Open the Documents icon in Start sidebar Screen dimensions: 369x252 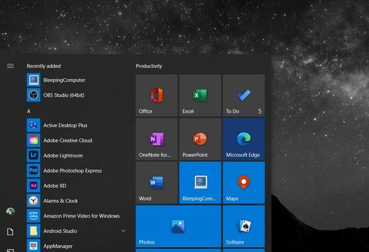[10, 232]
